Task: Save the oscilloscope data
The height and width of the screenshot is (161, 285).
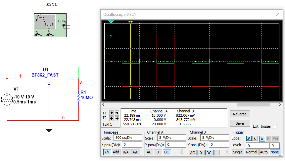Action: click(240, 123)
